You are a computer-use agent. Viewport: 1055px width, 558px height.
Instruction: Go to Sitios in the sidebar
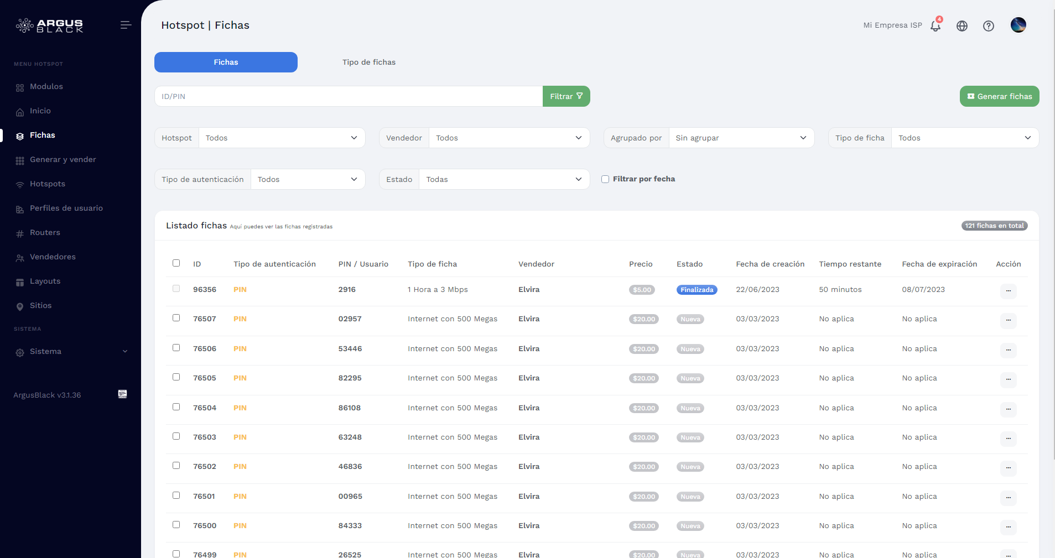coord(40,306)
